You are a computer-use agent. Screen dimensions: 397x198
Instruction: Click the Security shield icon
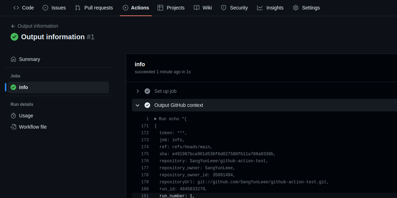point(224,8)
